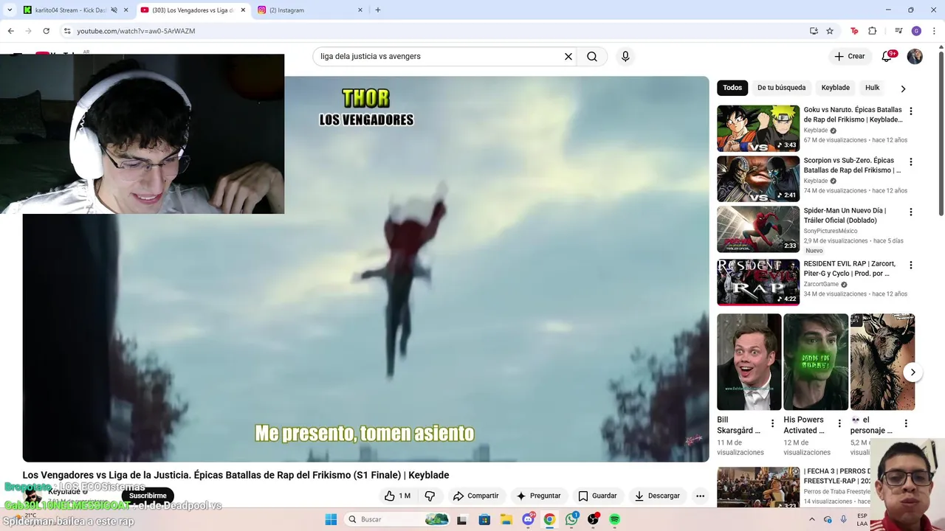Open Chrome extensions puzzle icon
Screen dimensions: 945x531
(x=873, y=31)
